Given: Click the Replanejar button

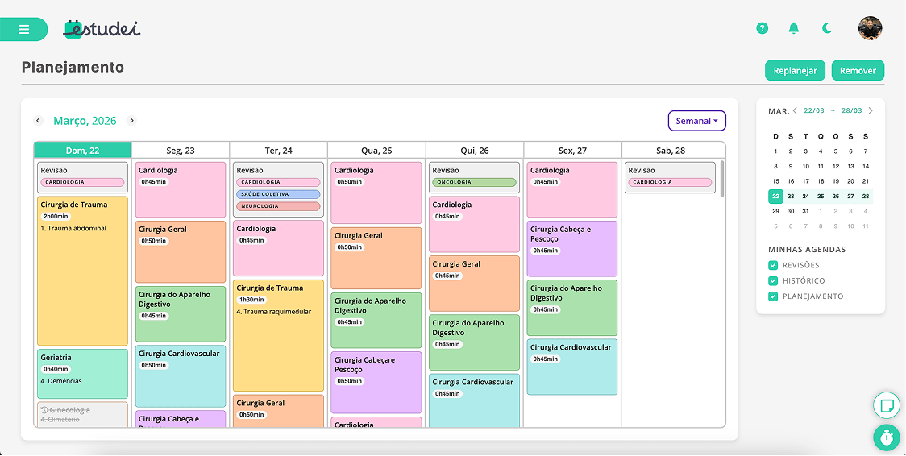Looking at the screenshot, I should pyautogui.click(x=795, y=71).
